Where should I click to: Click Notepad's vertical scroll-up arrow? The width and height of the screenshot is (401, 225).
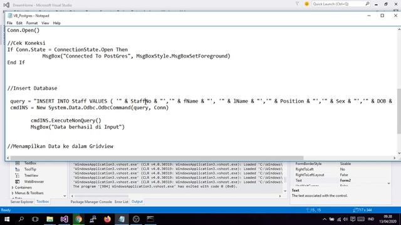point(399,29)
